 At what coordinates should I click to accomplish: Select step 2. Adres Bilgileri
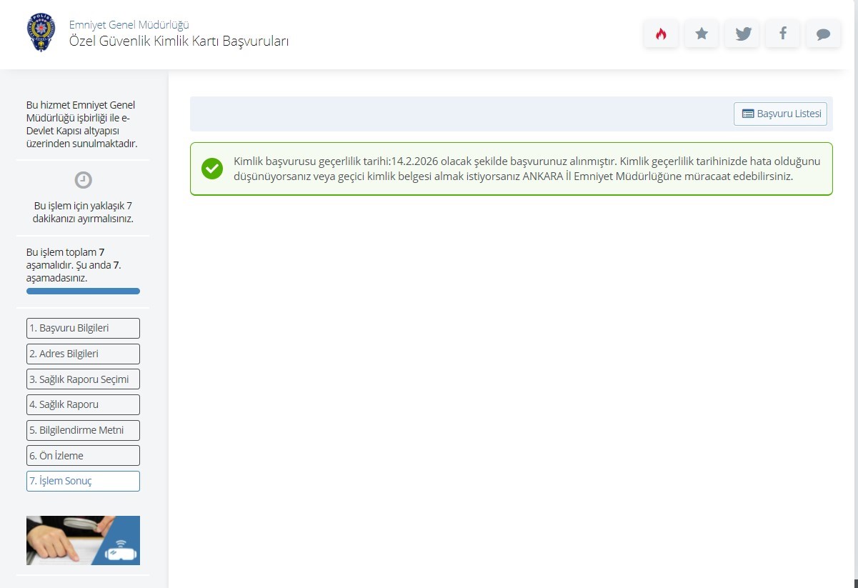coord(83,354)
